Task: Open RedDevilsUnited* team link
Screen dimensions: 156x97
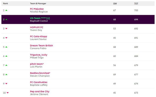Action: pos(40,73)
